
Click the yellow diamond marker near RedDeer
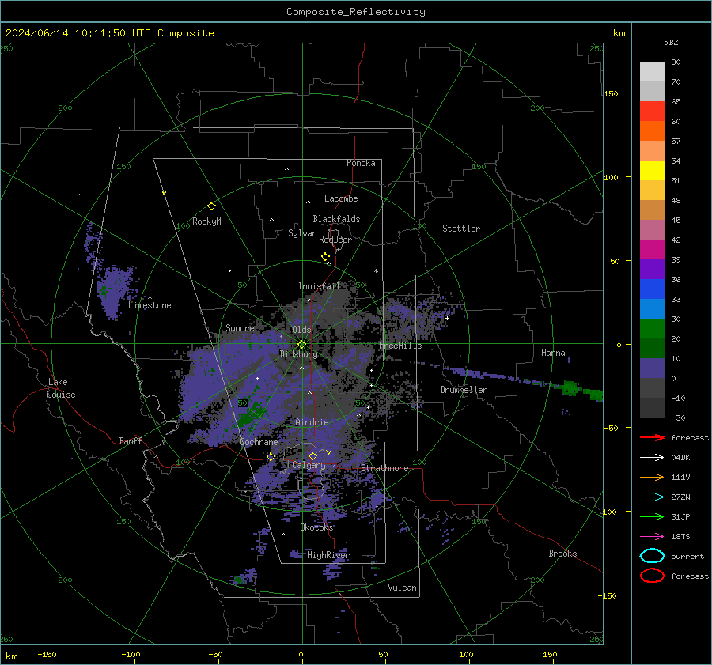325,257
